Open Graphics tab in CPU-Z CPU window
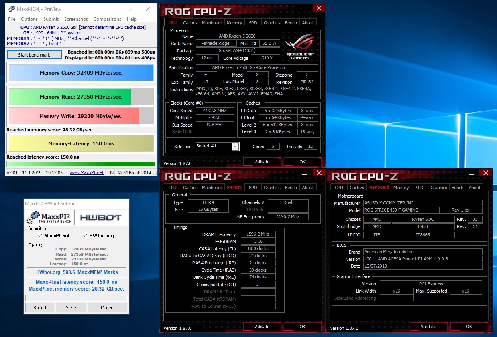Screen dimensions: 497x337 pyautogui.click(x=272, y=23)
